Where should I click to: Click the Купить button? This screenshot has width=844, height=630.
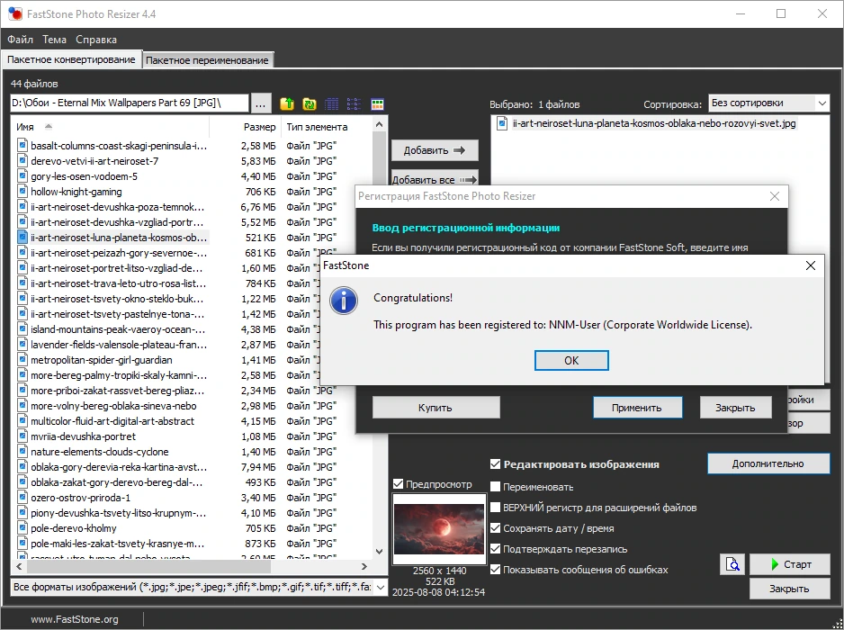(x=435, y=408)
